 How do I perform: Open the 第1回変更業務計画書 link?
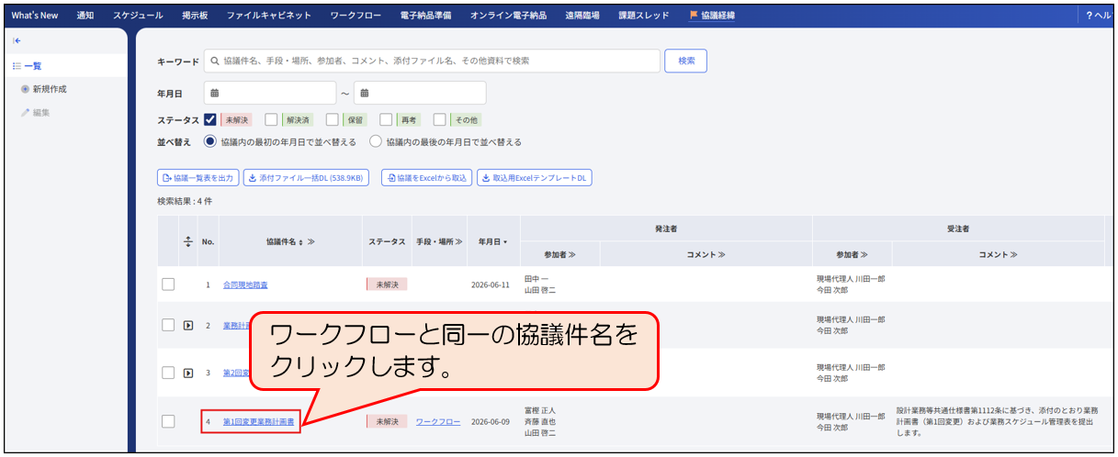[258, 421]
